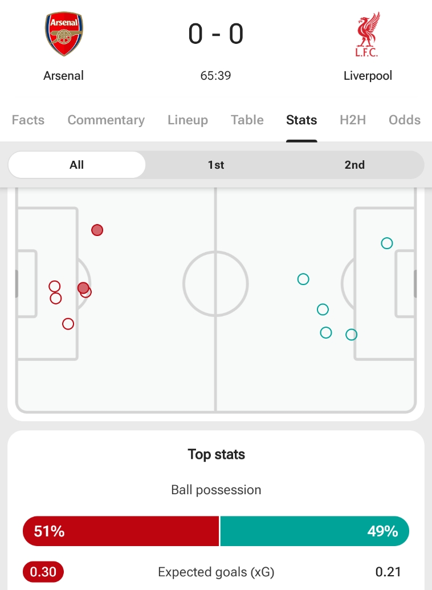
Task: Select the filled red shot marker outside box
Action: [97, 230]
